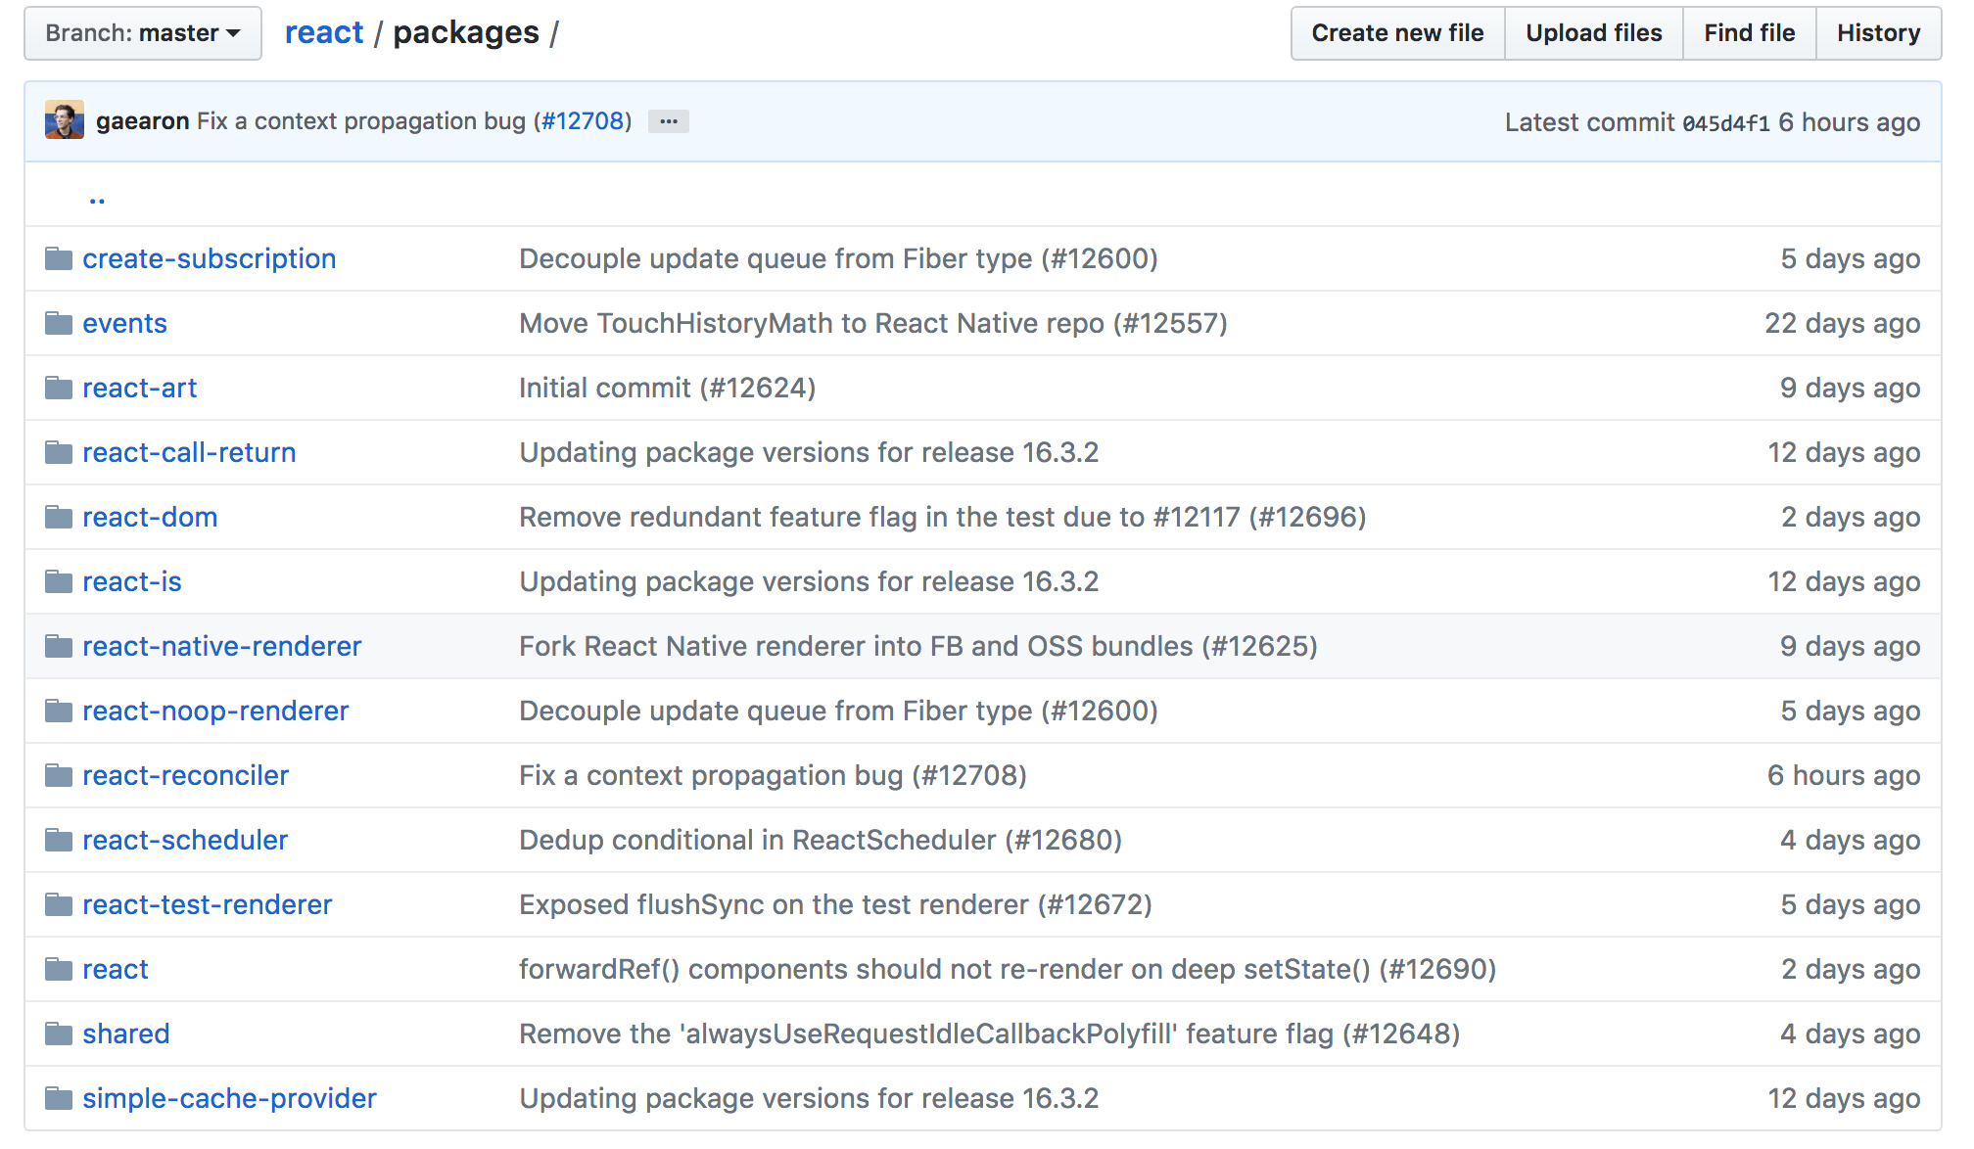The width and height of the screenshot is (1974, 1149).
Task: Open the Branch: master dropdown
Action: (x=143, y=33)
